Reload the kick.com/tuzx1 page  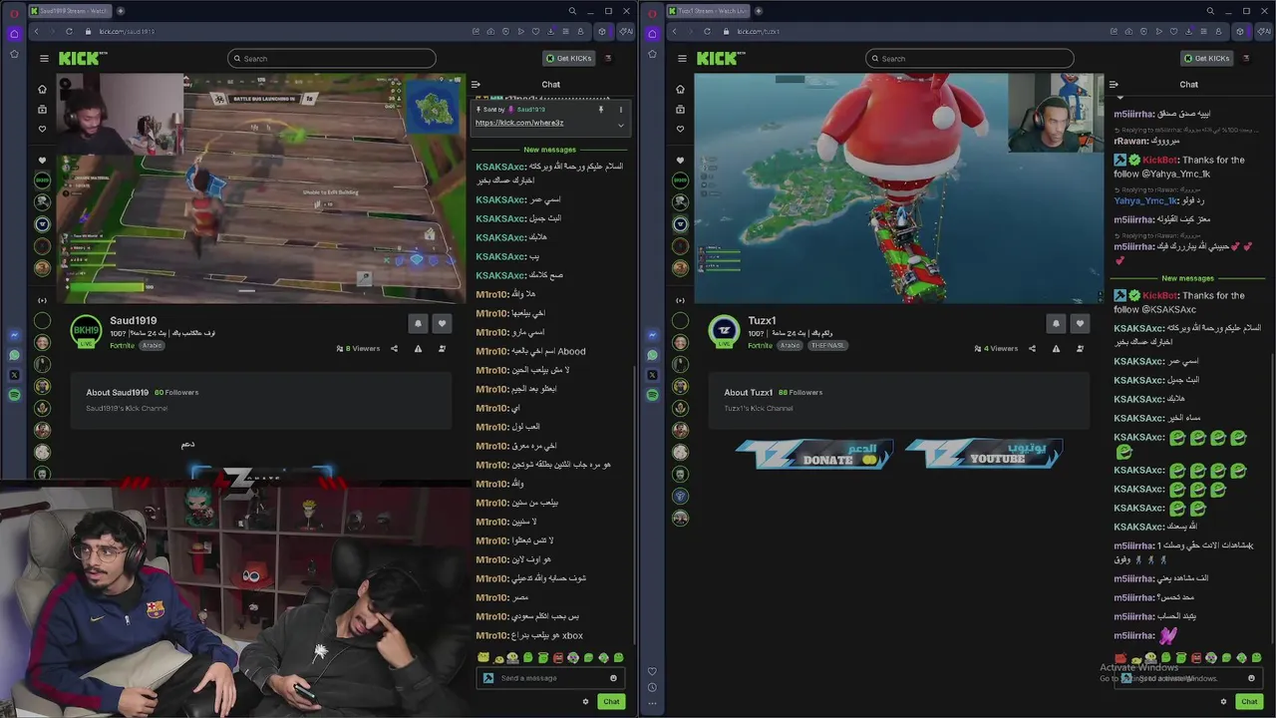[707, 31]
